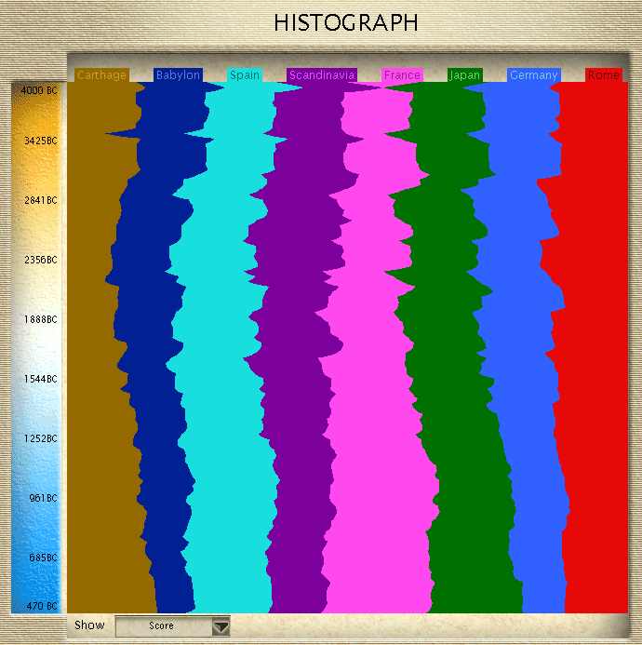Click the 4000 BC timeline label
Viewport: 642px width, 645px height.
[39, 90]
